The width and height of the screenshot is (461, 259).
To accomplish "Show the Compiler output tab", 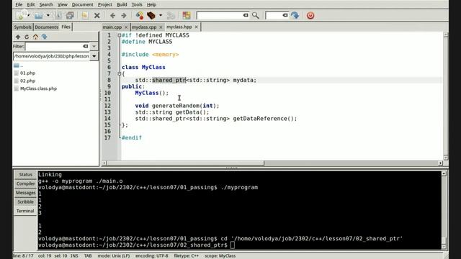I will [x=26, y=183].
